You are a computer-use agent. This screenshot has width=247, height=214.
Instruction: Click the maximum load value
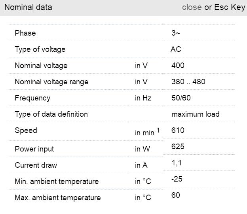pyautogui.click(x=195, y=114)
